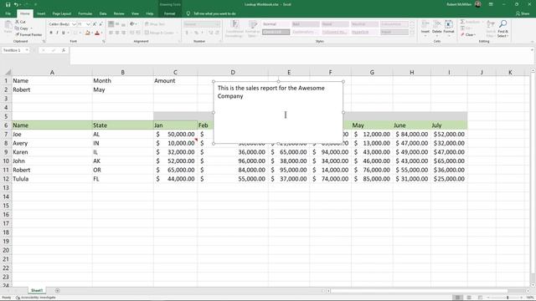Click the zoom slider in status bar
This screenshot has width=536, height=301.
pyautogui.click(x=508, y=298)
